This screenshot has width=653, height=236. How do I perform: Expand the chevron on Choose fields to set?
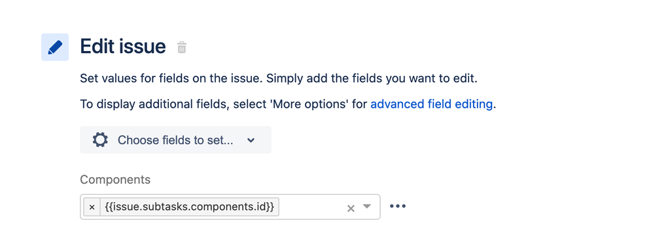(x=251, y=141)
